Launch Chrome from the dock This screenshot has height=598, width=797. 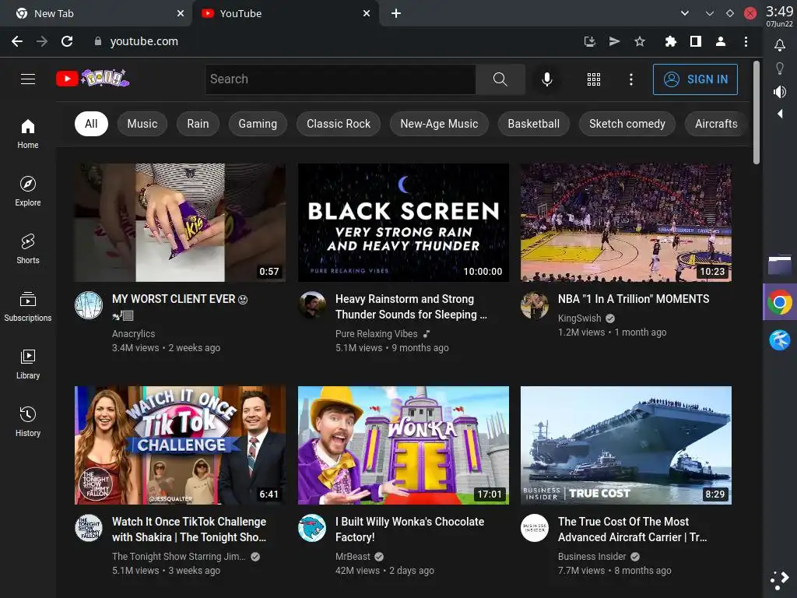point(780,303)
